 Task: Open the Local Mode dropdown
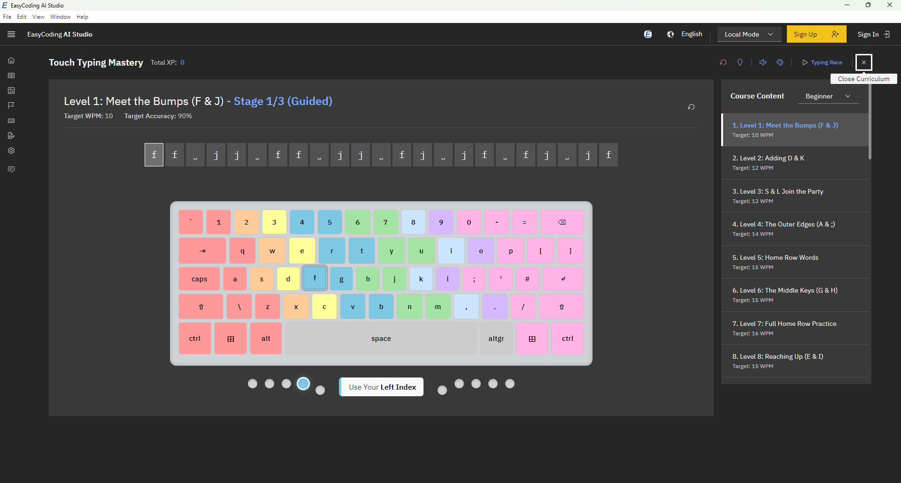tap(749, 34)
